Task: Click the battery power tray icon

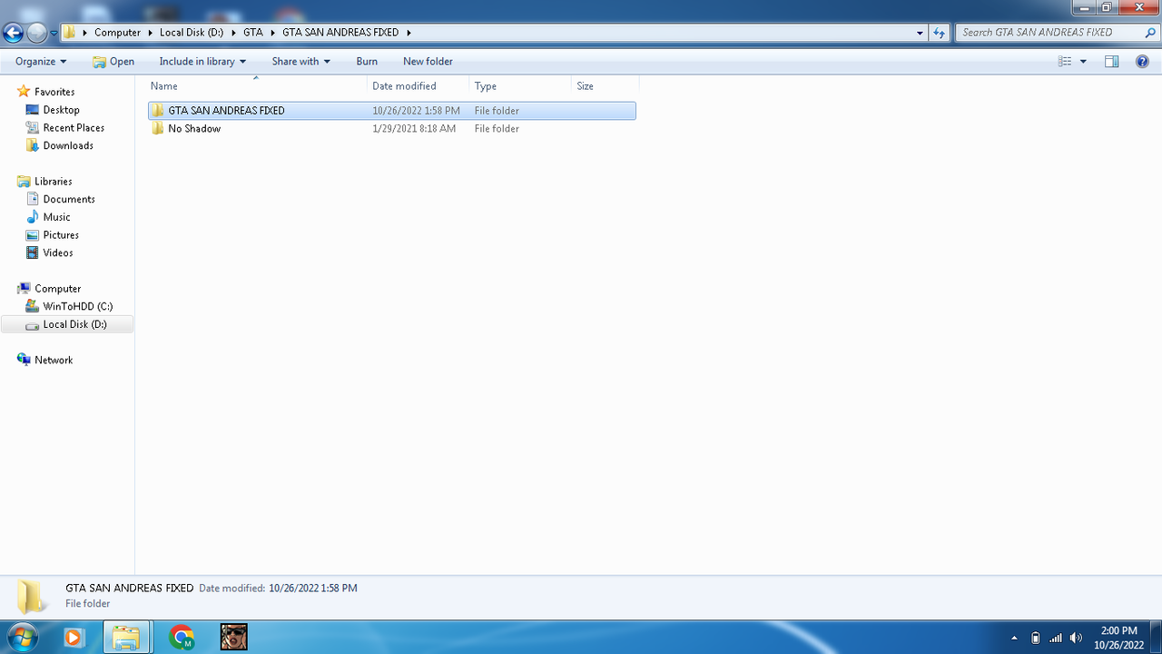Action: (x=1036, y=638)
